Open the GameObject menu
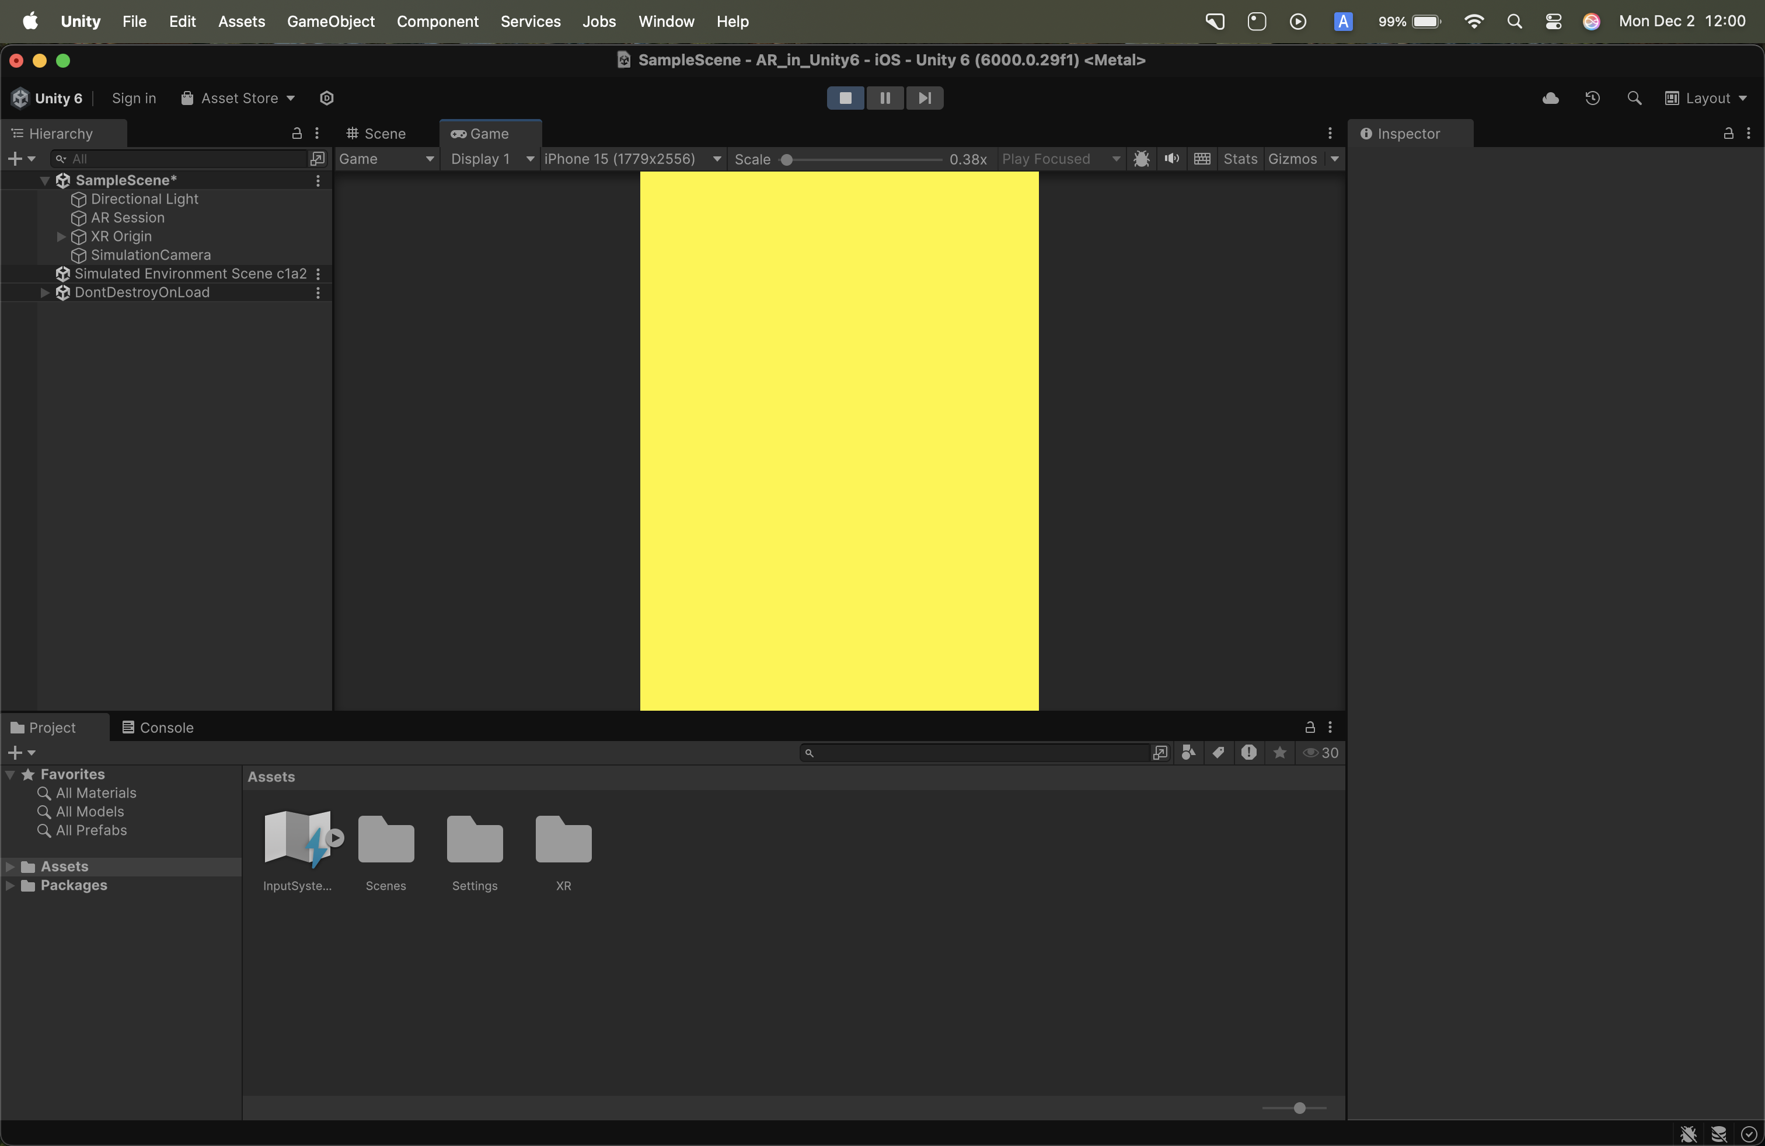Image resolution: width=1765 pixels, height=1146 pixels. click(330, 22)
